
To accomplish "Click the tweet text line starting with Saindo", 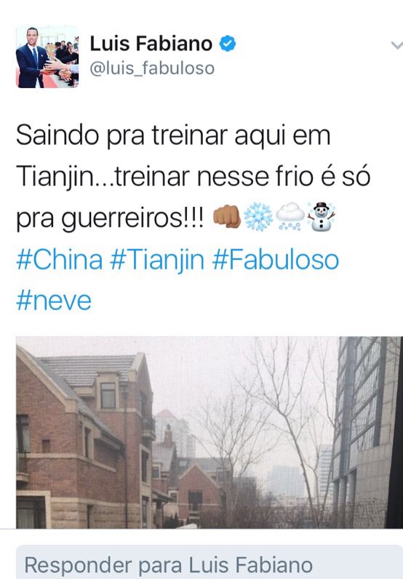I will tap(173, 136).
